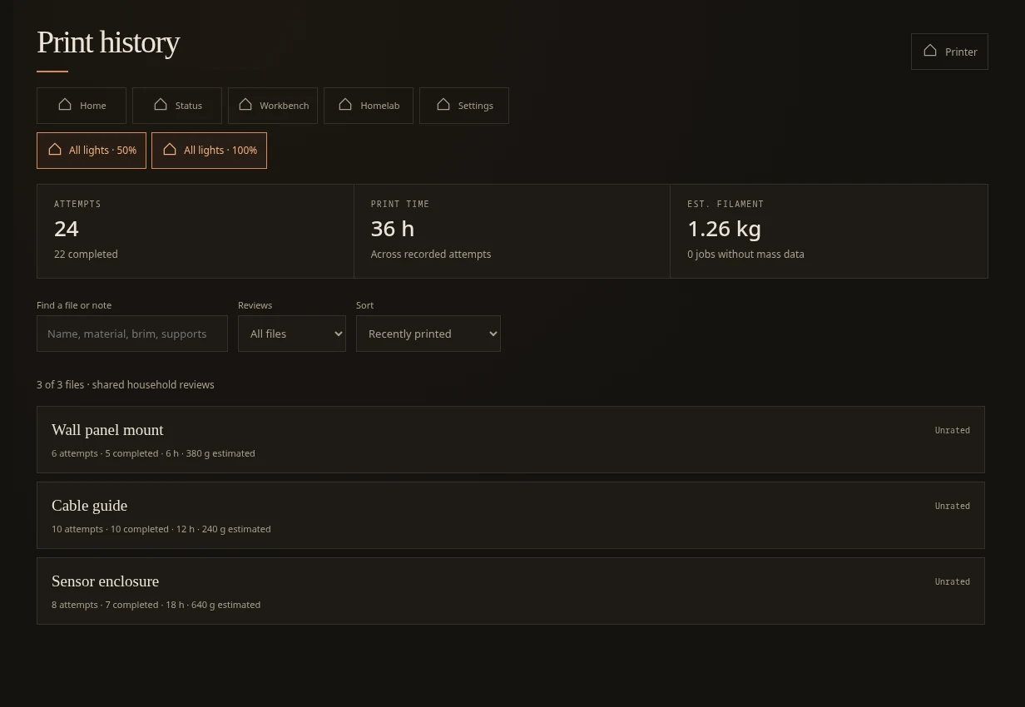The width and height of the screenshot is (1025, 707).
Task: Click the Unrated label on Sensor enclosure
Action: pos(953,581)
